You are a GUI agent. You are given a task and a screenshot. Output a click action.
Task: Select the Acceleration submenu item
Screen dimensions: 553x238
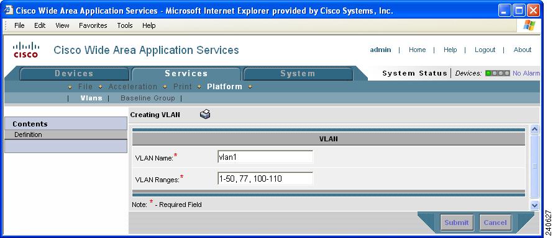coord(132,87)
